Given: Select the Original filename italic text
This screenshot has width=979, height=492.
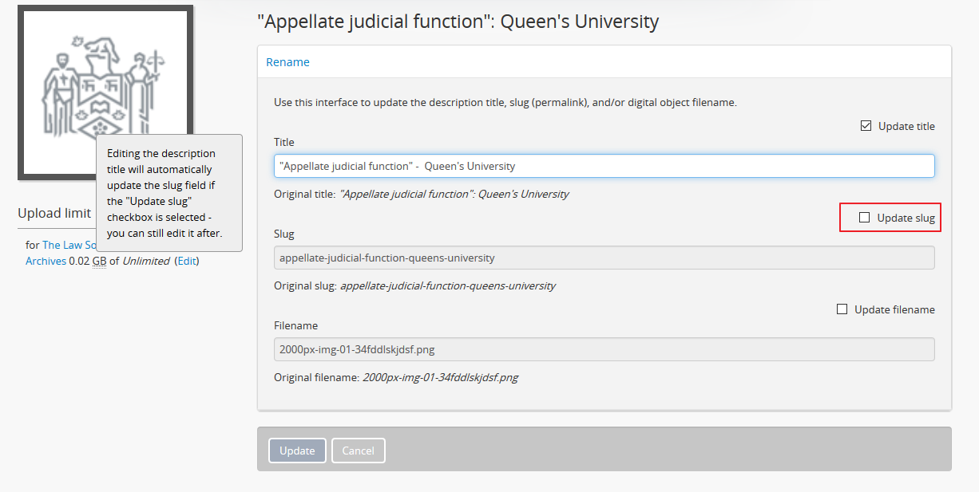Looking at the screenshot, I should [440, 377].
